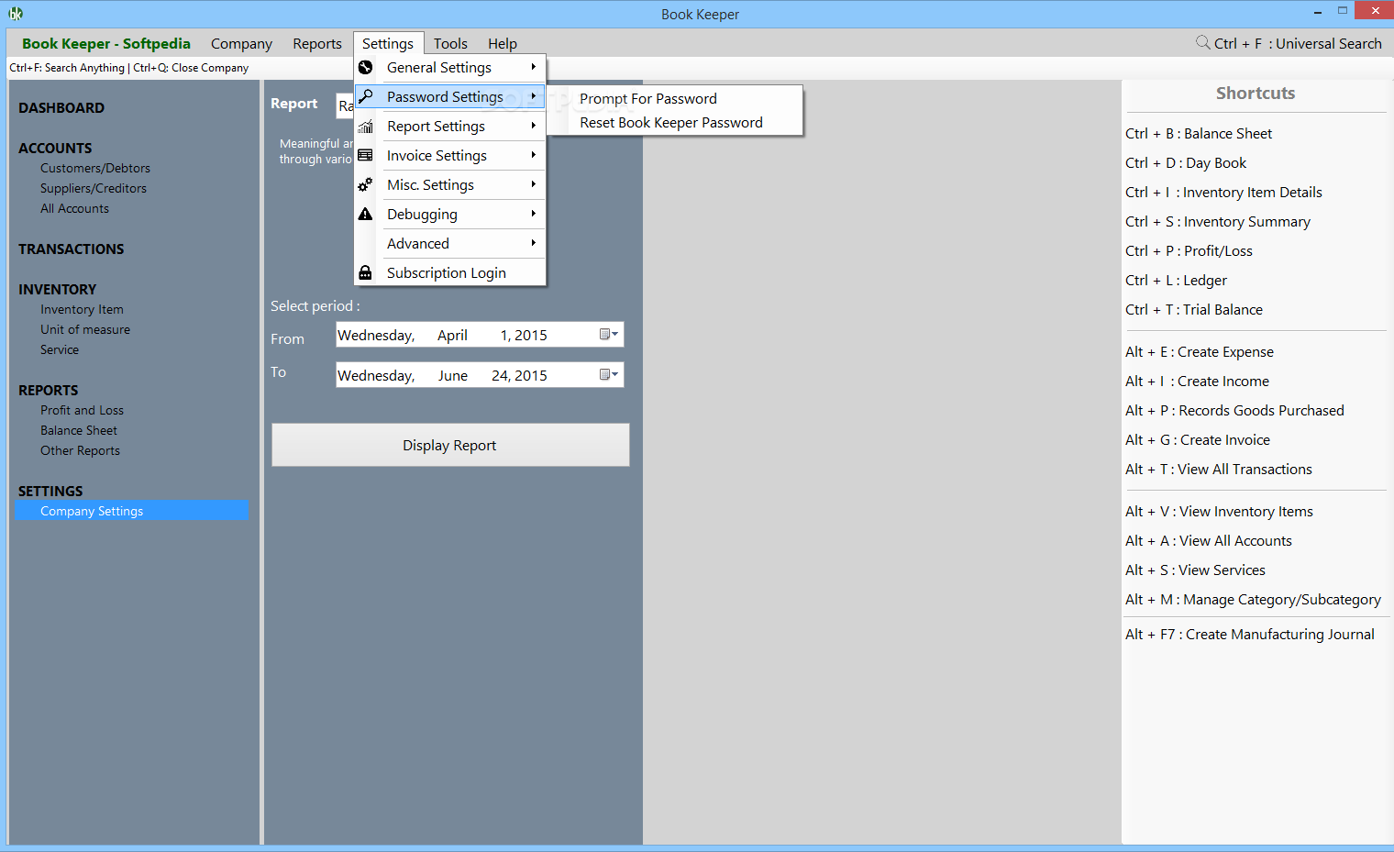Close the open Settings menu
Viewport: 1394px width, 852px height.
point(388,43)
